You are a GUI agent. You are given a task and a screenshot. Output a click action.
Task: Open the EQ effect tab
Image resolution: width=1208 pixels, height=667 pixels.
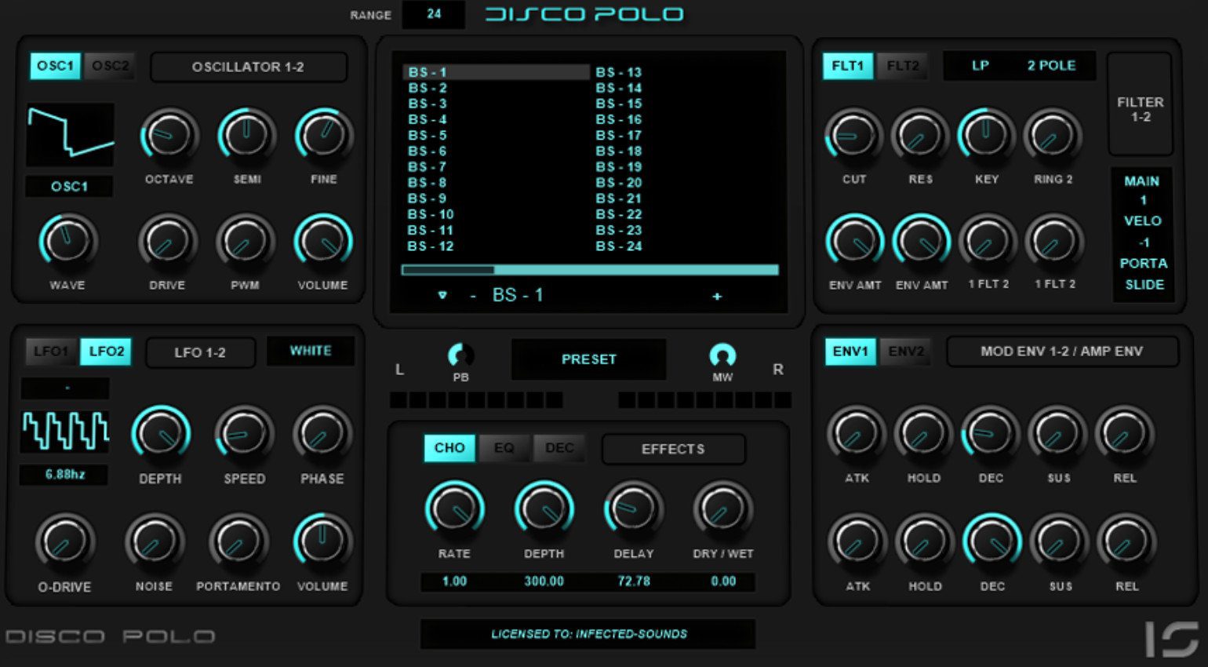point(504,448)
